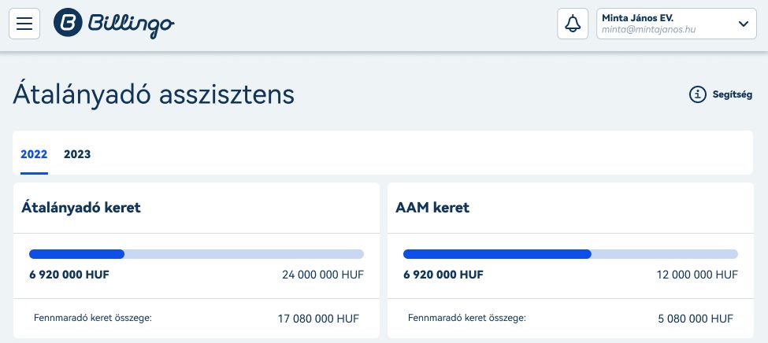Click the account dropdown chevron arrow
This screenshot has height=343, width=768.
click(x=743, y=24)
